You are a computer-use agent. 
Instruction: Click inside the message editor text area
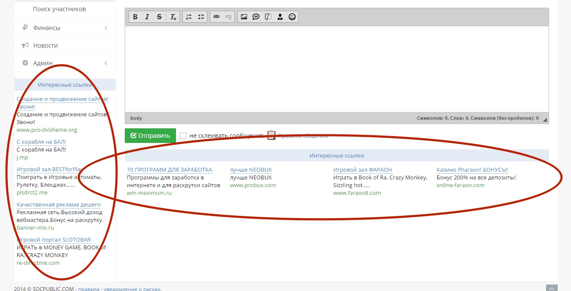pyautogui.click(x=336, y=69)
